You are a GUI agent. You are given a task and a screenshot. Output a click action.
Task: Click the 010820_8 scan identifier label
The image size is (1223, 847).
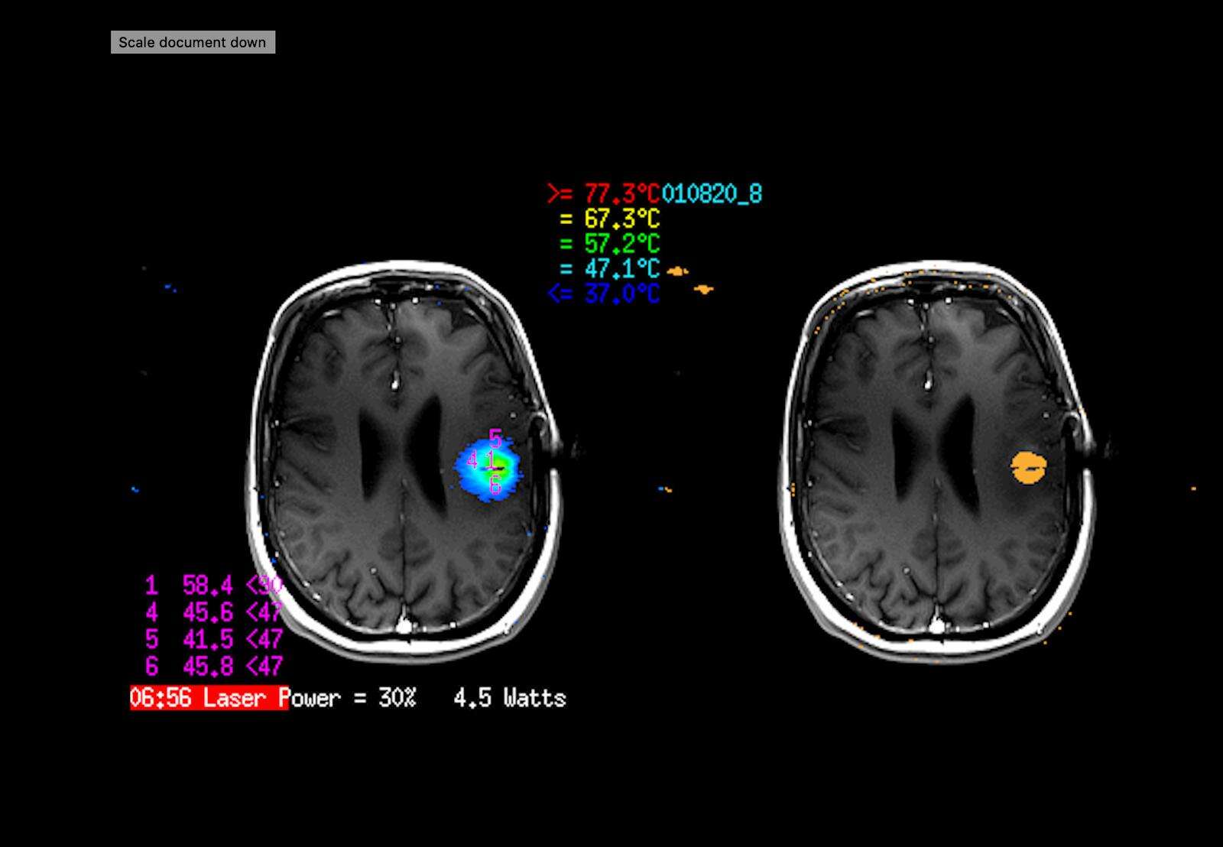(x=712, y=194)
